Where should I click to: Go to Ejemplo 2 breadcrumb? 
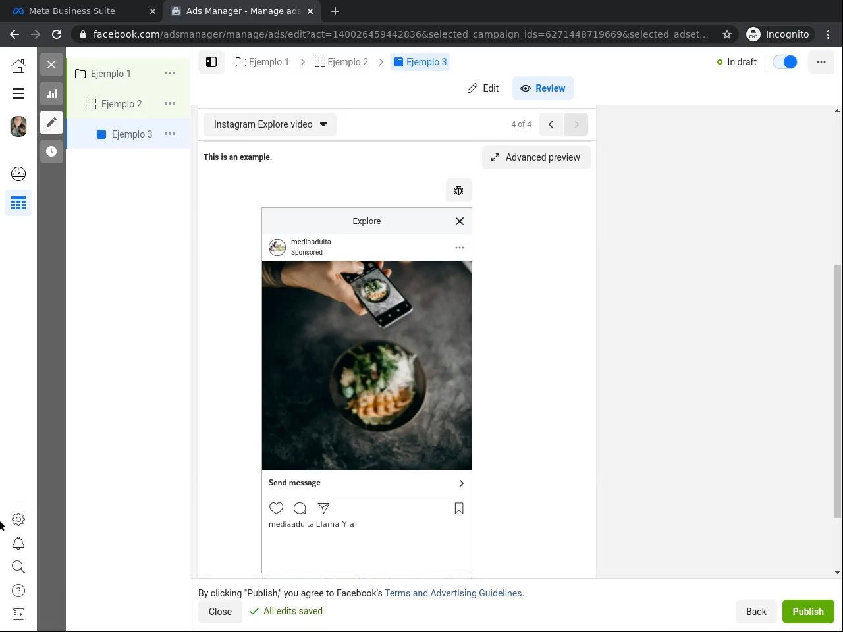(341, 62)
